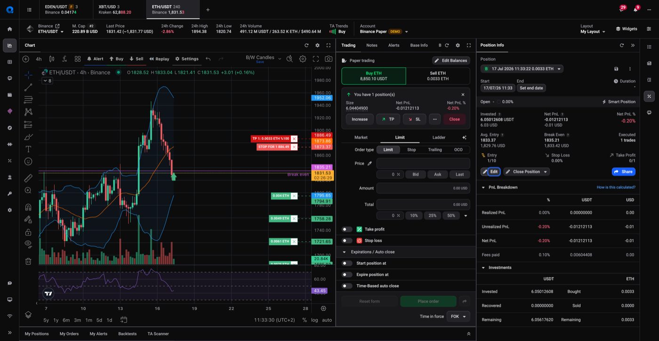This screenshot has height=341, width=659.
Task: Click the red Close position button
Action: [x=454, y=119]
